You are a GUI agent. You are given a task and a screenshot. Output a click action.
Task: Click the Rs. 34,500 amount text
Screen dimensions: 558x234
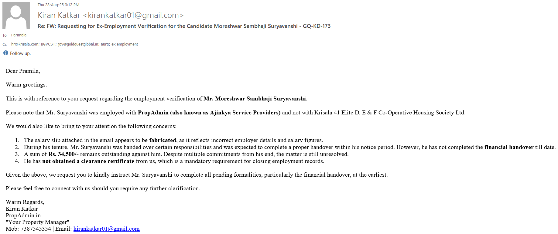click(62, 154)
